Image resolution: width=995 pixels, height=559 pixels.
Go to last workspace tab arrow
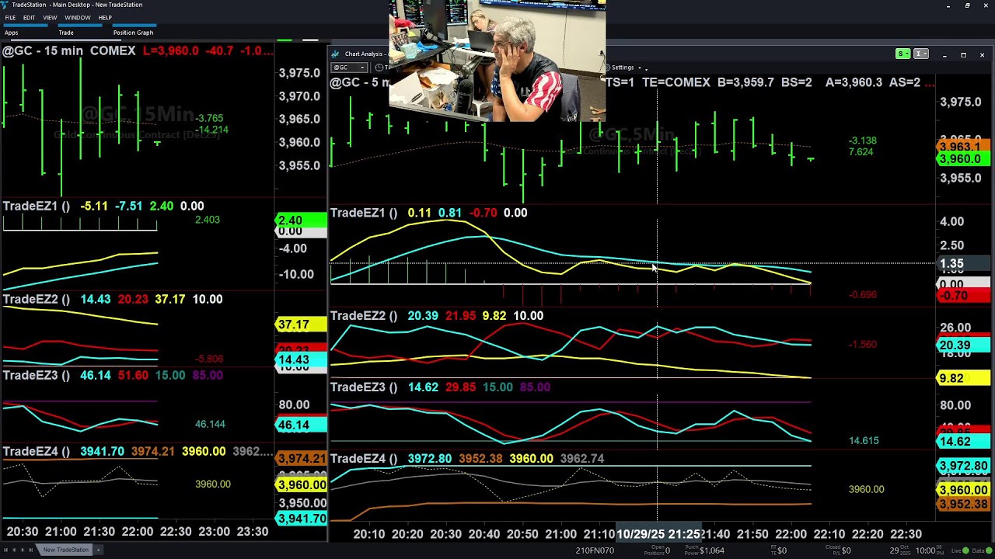tap(31, 550)
